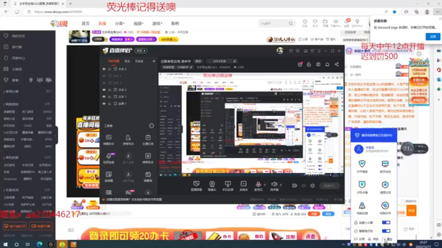Add a 手机投屏 source
Viewport: 442px width, 248px height.
pos(228,186)
